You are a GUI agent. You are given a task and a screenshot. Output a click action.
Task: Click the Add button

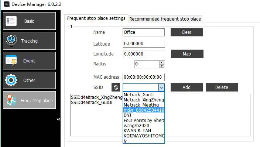click(187, 87)
